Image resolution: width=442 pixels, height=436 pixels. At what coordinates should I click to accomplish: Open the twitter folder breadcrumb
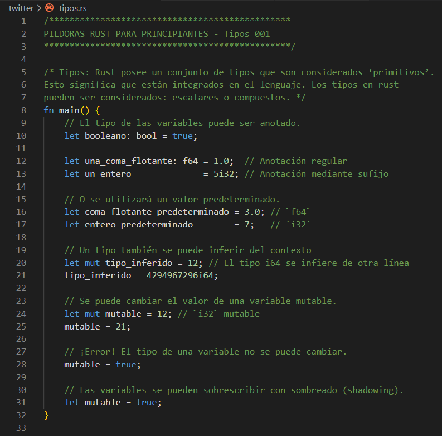point(21,8)
